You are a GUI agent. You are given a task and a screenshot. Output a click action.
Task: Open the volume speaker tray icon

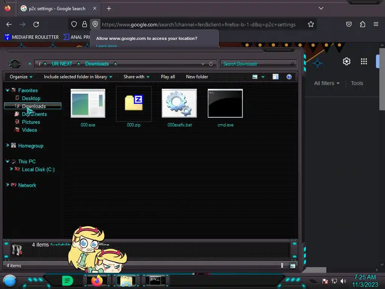coord(343,281)
